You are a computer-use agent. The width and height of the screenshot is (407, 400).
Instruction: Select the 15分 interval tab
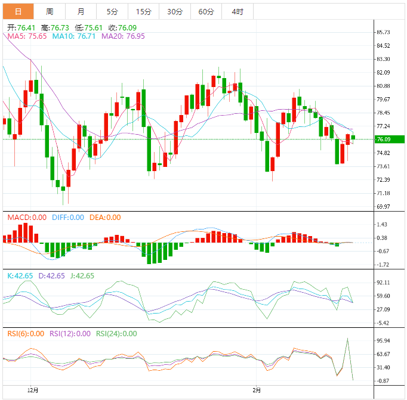tap(143, 11)
